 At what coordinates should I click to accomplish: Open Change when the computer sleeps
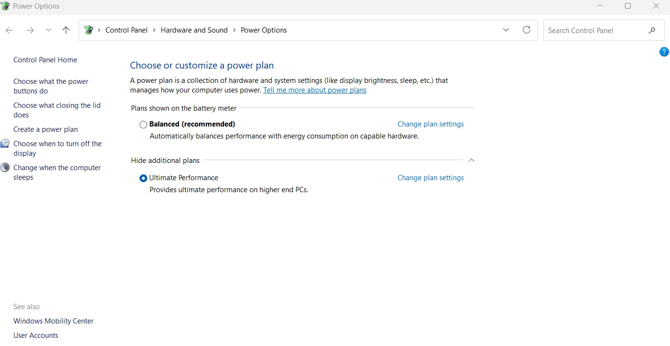[57, 173]
